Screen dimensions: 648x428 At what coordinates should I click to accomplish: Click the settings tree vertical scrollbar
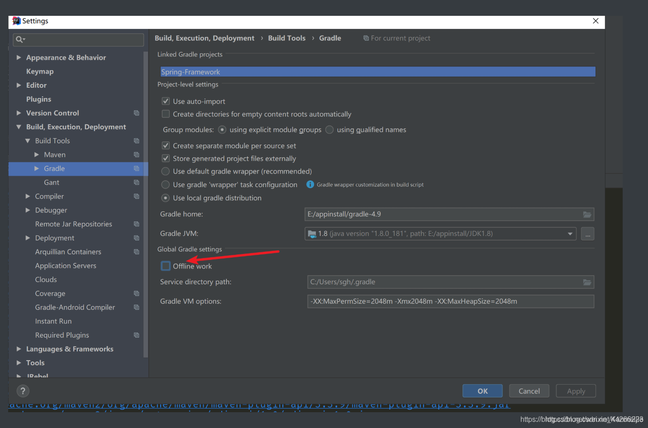click(146, 203)
